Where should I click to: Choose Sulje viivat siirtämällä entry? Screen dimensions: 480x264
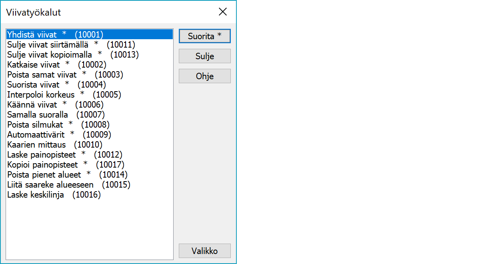pyautogui.click(x=71, y=44)
